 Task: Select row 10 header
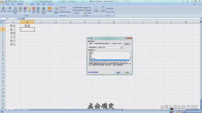tap(3, 59)
